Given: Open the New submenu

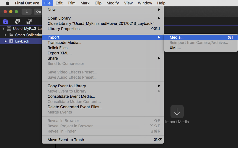Looking at the screenshot, I should (x=103, y=10).
